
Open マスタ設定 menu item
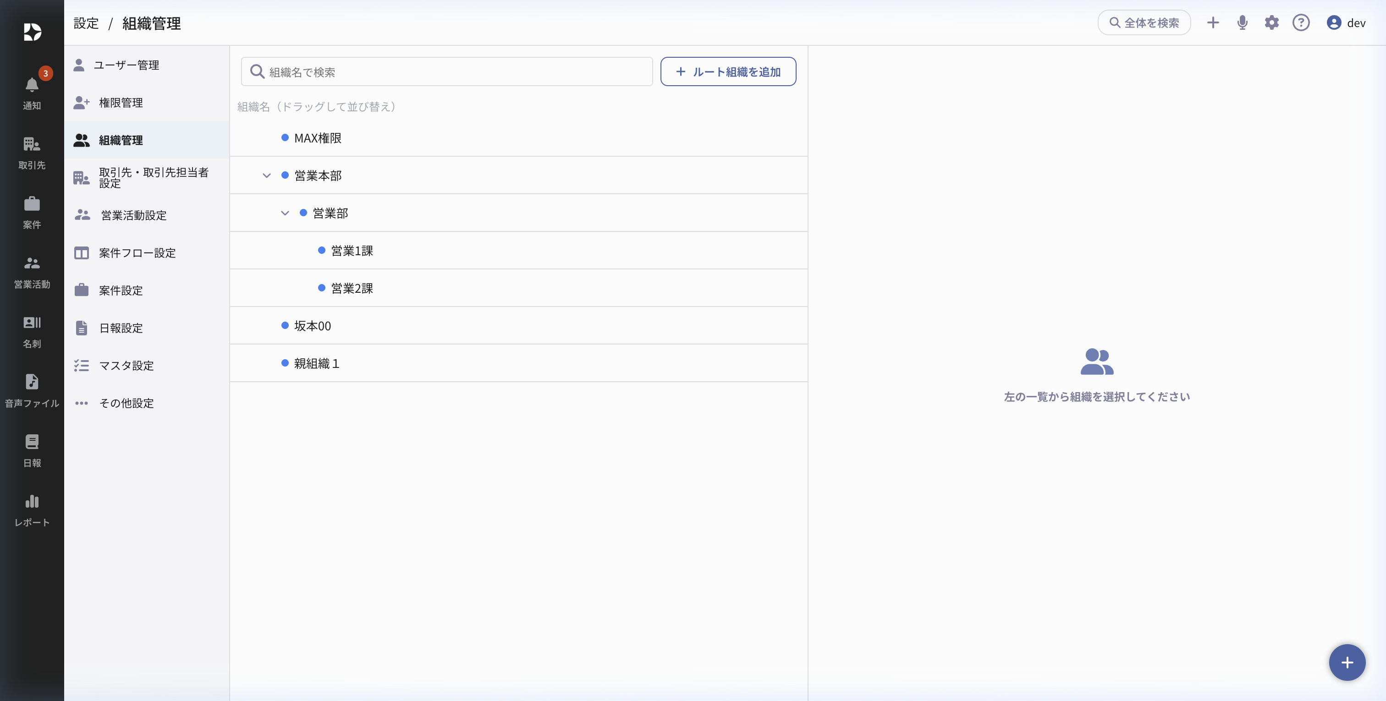[126, 366]
